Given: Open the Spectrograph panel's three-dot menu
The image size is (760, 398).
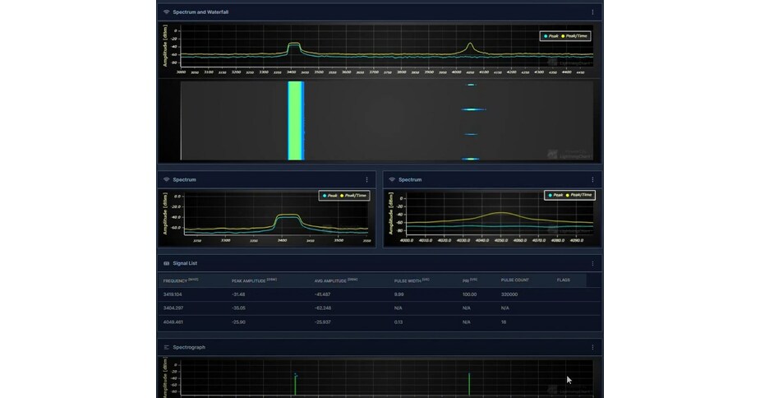Looking at the screenshot, I should click(x=592, y=347).
